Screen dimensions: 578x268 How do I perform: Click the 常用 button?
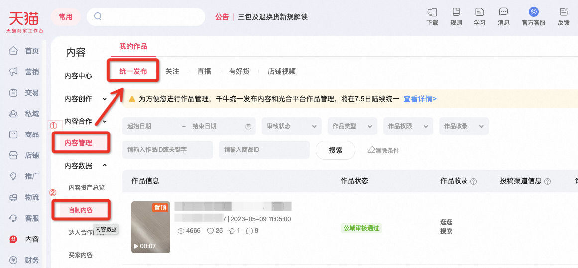(x=66, y=17)
